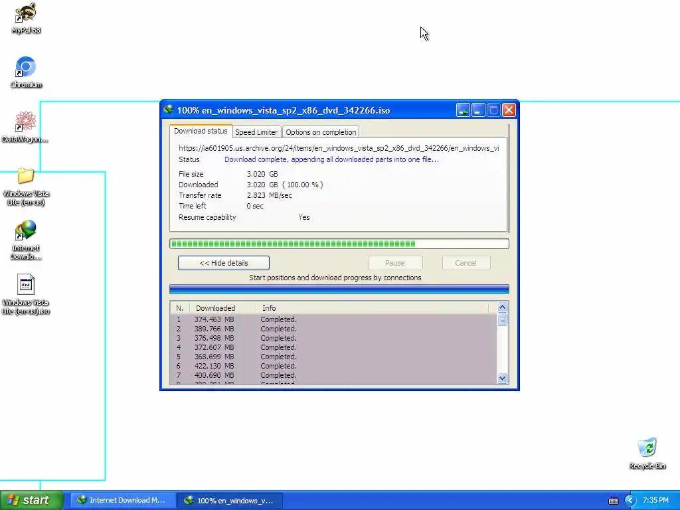
Task: Click the green download progress bar
Action: 339,244
